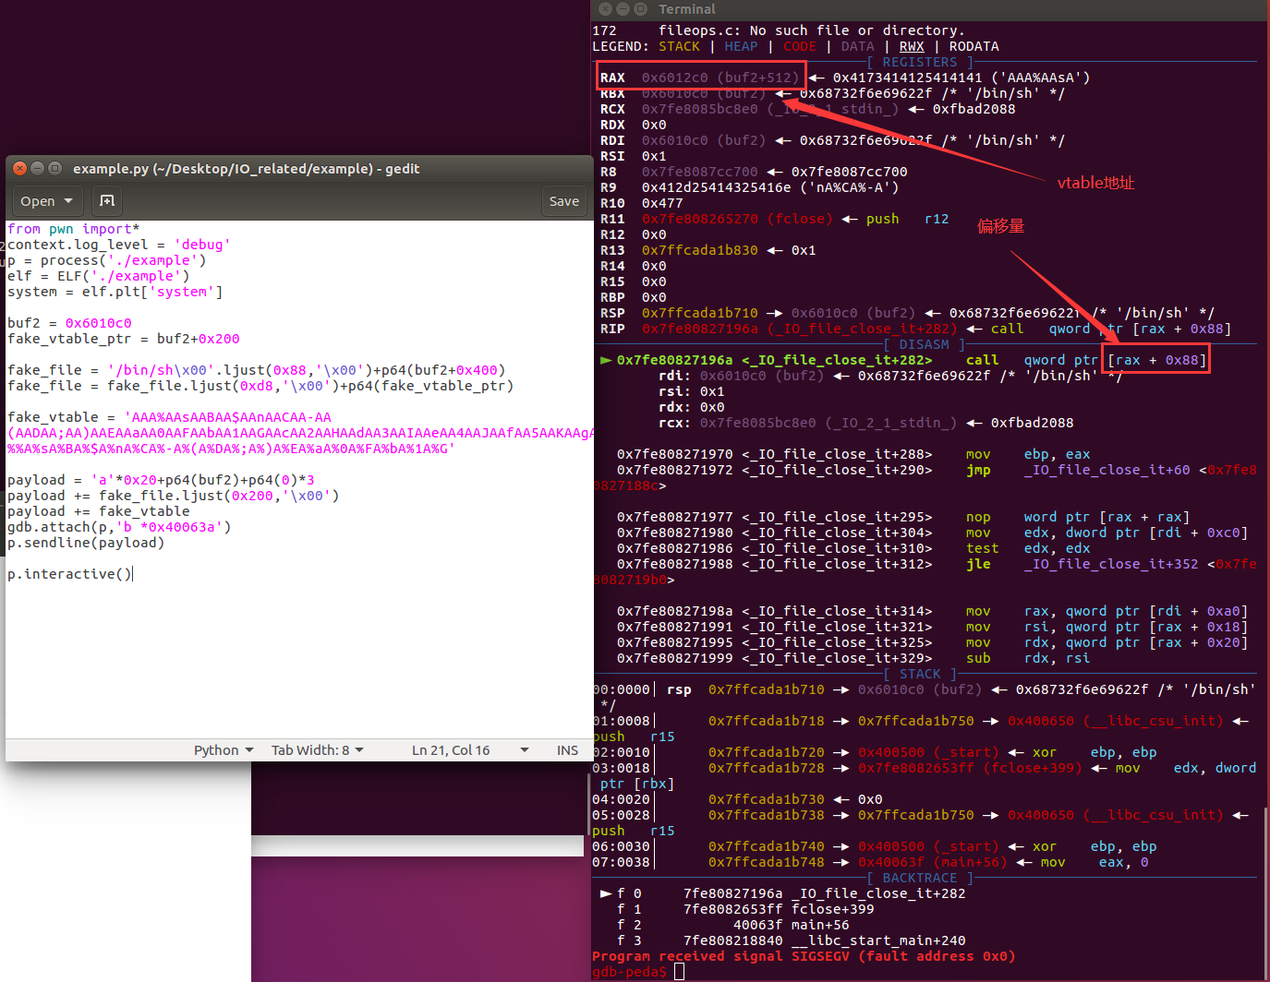
Task: Click the _IO_file_close_it+329 sub instruction line
Action: [x=853, y=658]
